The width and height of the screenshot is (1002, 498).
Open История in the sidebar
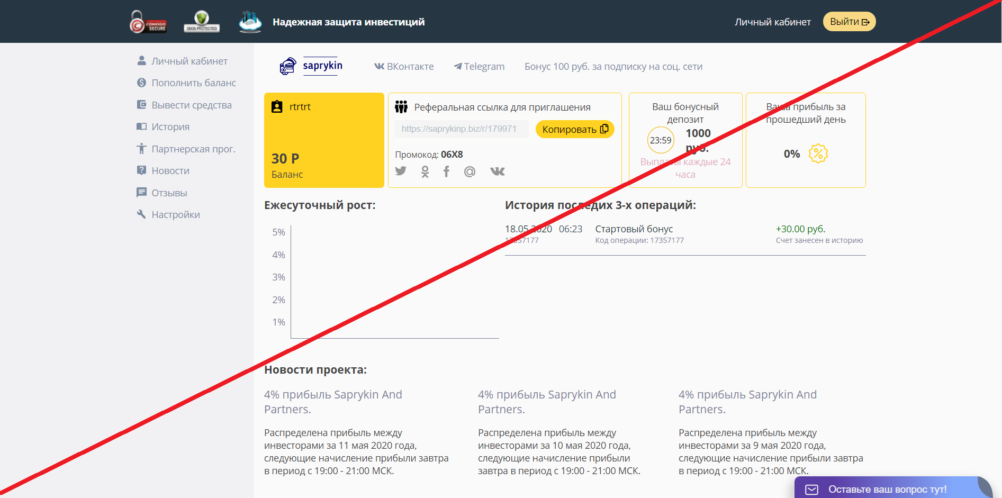click(164, 126)
